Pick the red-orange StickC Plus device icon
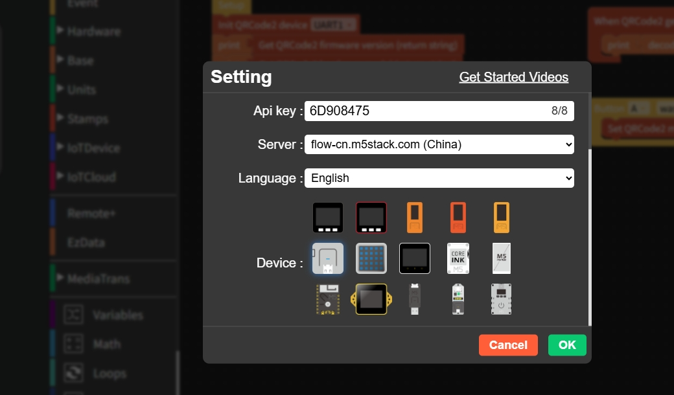 pos(458,218)
